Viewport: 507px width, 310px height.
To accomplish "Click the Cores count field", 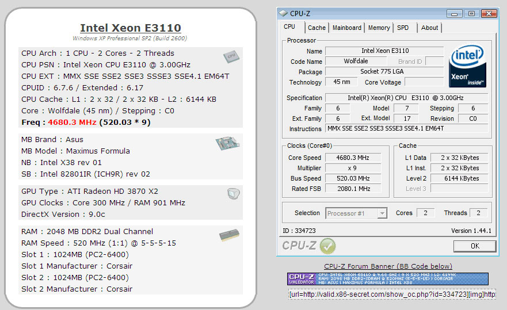I will point(425,213).
